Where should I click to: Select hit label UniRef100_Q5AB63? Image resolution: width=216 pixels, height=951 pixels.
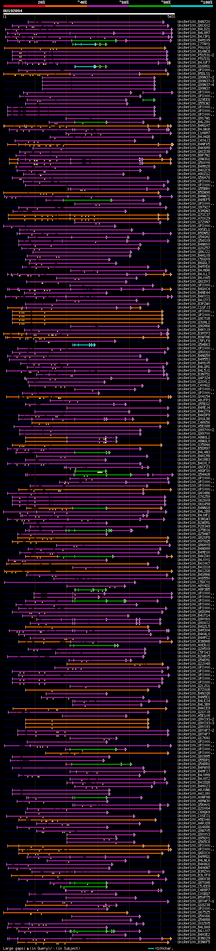tap(194, 345)
